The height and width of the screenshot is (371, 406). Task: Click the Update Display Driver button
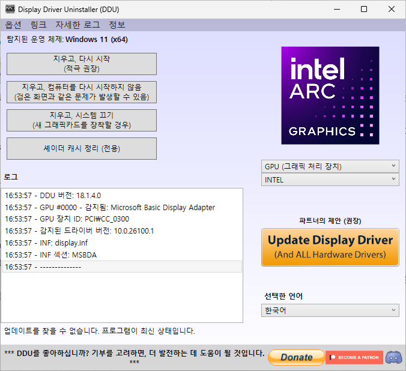tap(330, 247)
